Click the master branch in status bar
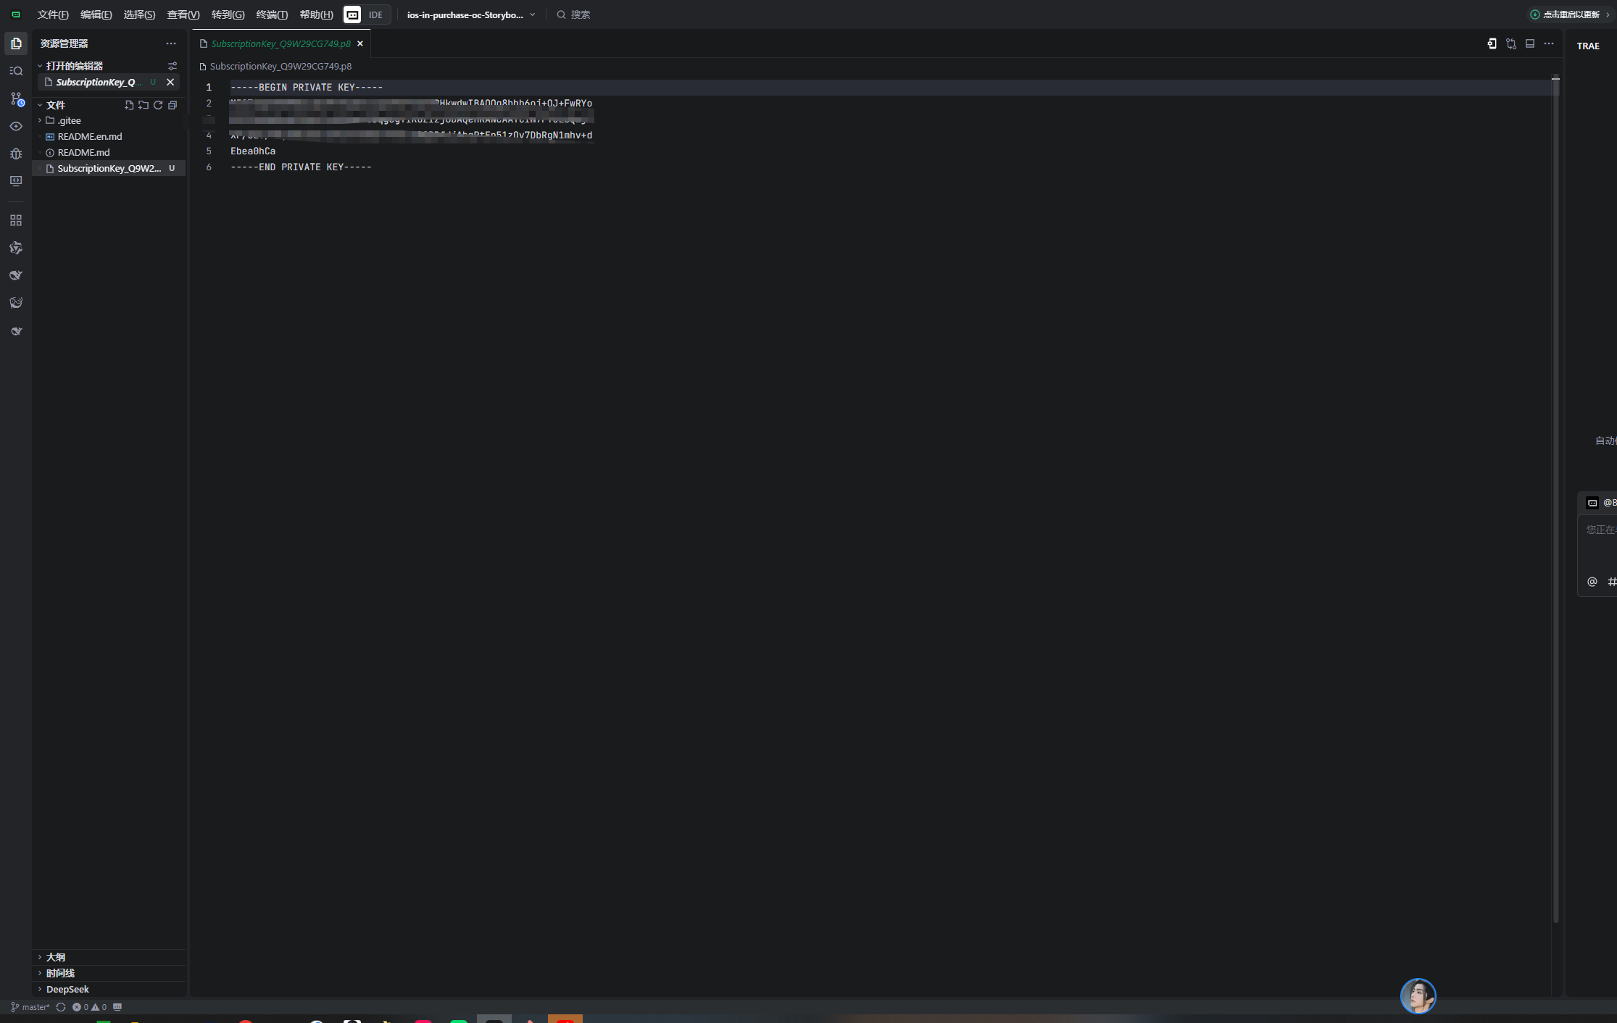 click(30, 1007)
